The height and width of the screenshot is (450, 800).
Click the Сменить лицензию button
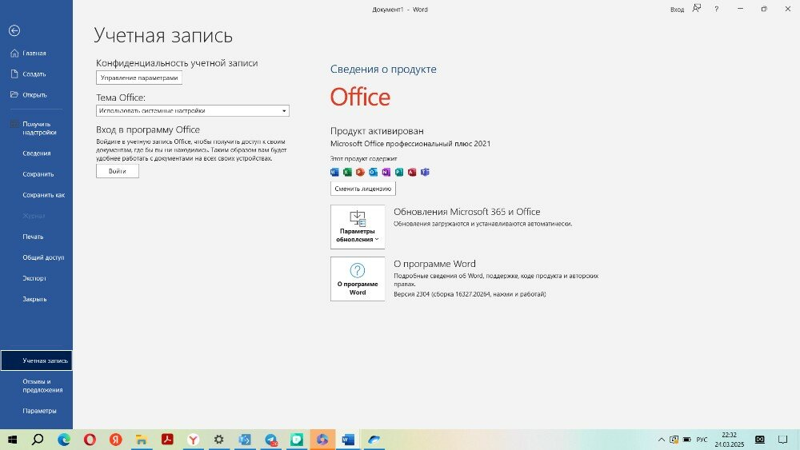[362, 189]
